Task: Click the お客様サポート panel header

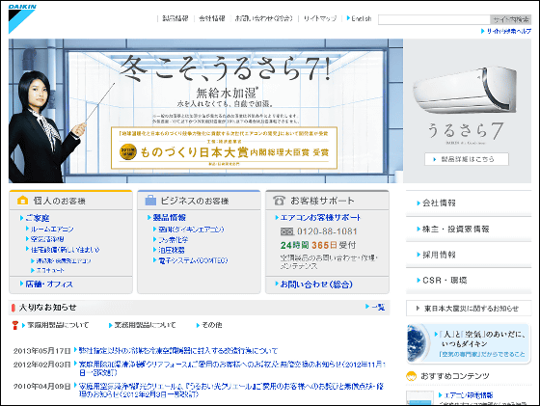Action: 327,201
